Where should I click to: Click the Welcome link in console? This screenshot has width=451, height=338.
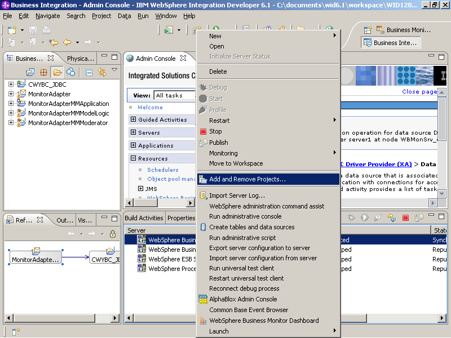(150, 107)
